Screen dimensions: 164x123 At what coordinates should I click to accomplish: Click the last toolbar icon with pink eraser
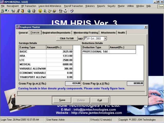click(x=72, y=11)
